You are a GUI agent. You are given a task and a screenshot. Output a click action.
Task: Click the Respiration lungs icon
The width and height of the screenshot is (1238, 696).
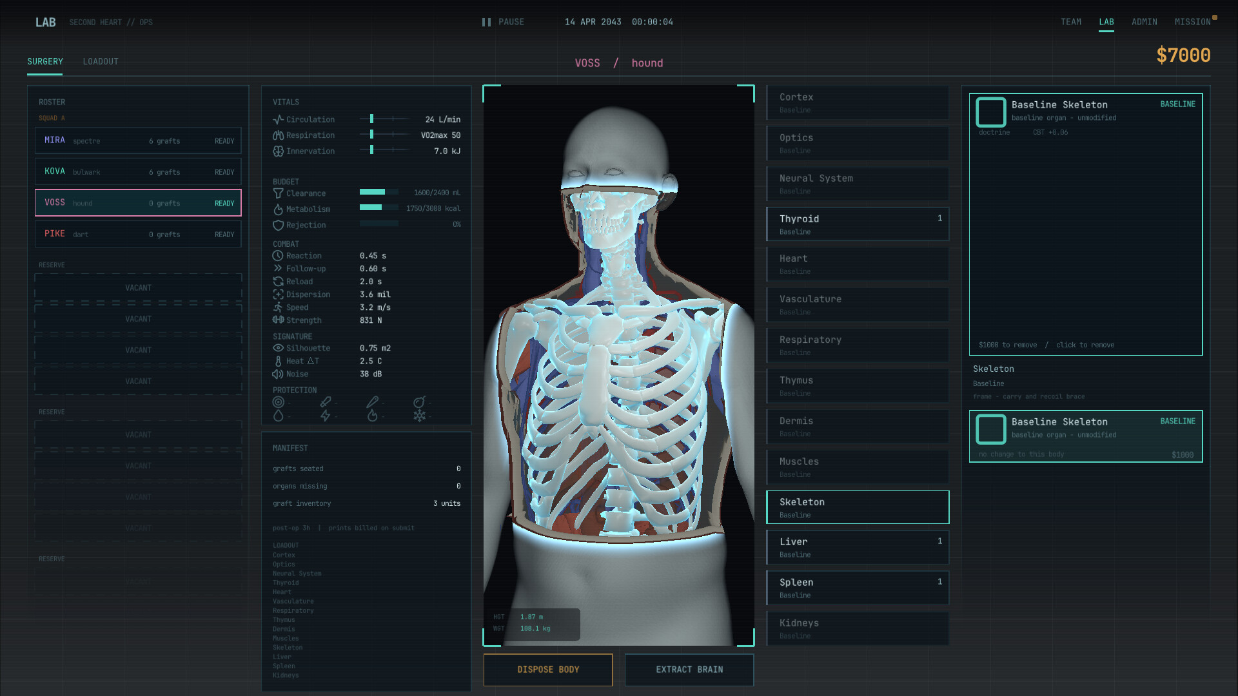pos(278,135)
